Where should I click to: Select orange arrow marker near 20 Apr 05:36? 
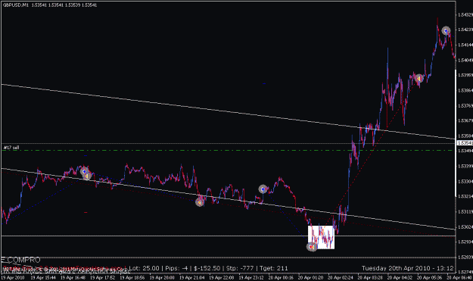(419, 79)
